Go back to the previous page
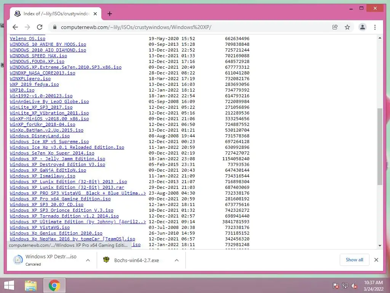The image size is (390, 293). (x=15, y=27)
